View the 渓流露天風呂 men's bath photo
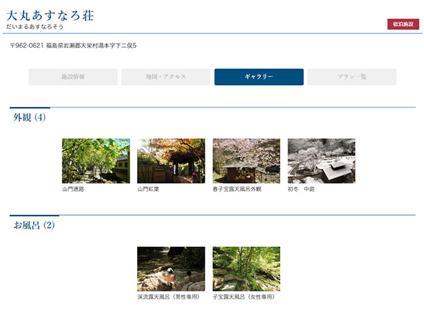The width and height of the screenshot is (424, 316). pyautogui.click(x=171, y=269)
